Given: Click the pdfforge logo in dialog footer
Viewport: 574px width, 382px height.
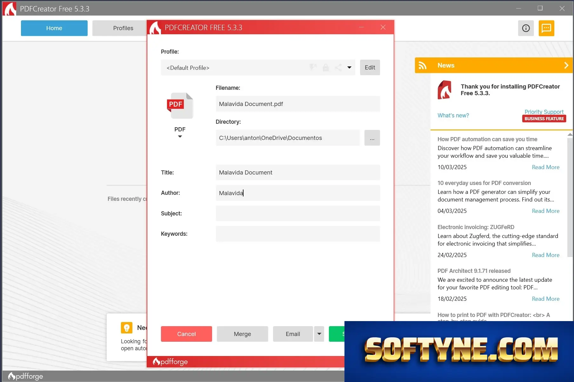Looking at the screenshot, I should tap(170, 362).
